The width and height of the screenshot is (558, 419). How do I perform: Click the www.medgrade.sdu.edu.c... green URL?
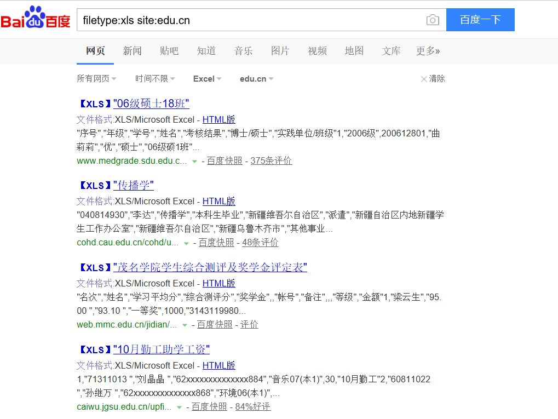(x=131, y=161)
